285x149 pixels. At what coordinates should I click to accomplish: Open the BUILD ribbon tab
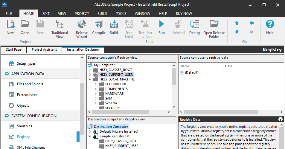102,14
